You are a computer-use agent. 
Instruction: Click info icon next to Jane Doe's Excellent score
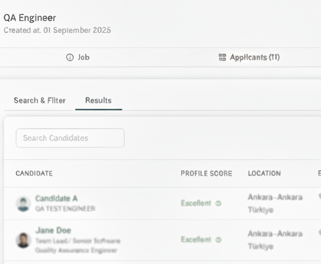point(219,240)
